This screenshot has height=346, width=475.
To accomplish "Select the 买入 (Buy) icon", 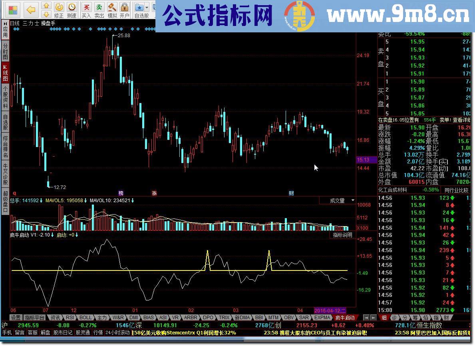I will pos(87,8).
